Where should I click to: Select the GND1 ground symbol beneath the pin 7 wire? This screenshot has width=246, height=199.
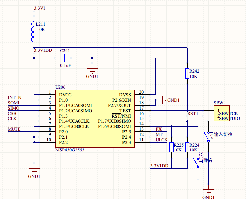[x=34, y=171]
